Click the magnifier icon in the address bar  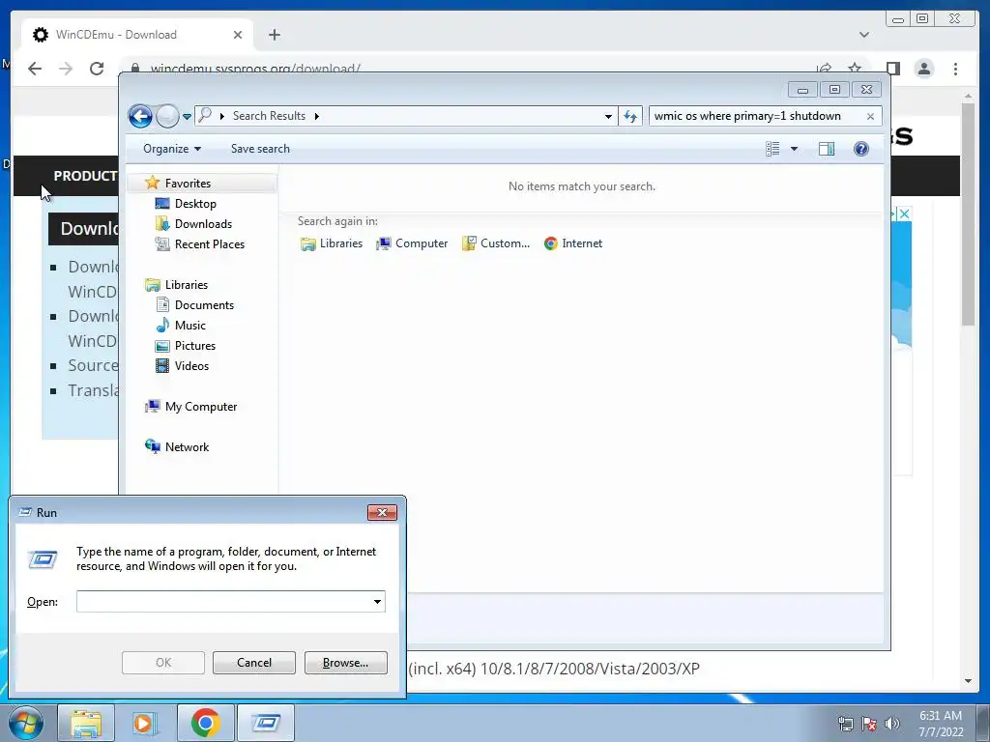tap(205, 116)
